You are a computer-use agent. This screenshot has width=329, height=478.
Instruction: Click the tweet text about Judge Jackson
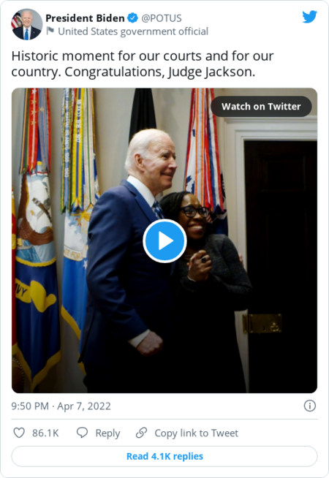(143, 64)
